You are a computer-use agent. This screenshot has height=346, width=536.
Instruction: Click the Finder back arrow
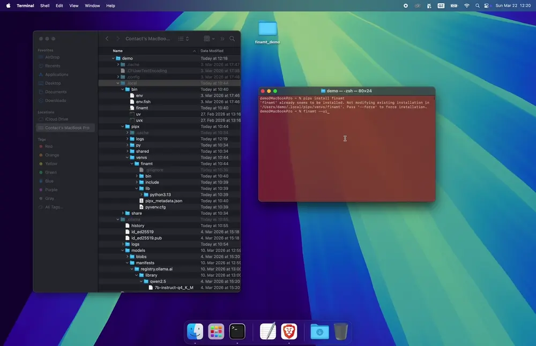[x=107, y=39]
